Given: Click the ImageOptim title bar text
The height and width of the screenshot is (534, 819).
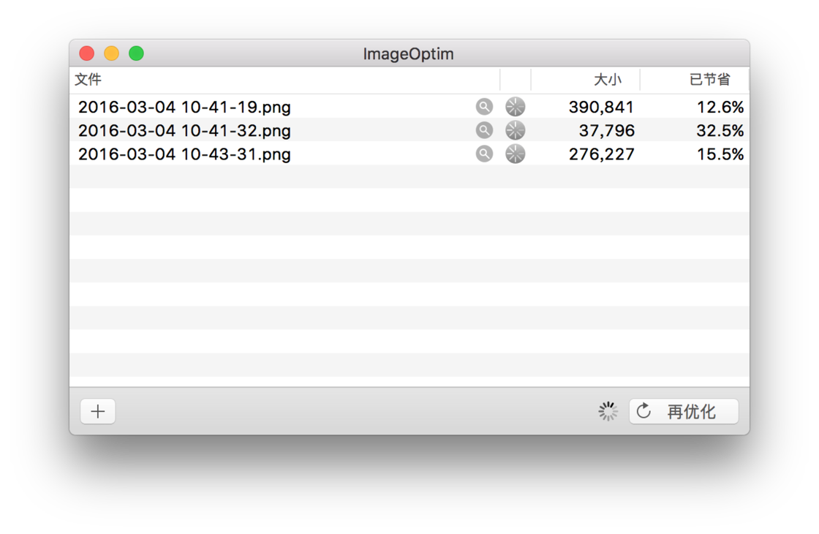Looking at the screenshot, I should tap(409, 53).
